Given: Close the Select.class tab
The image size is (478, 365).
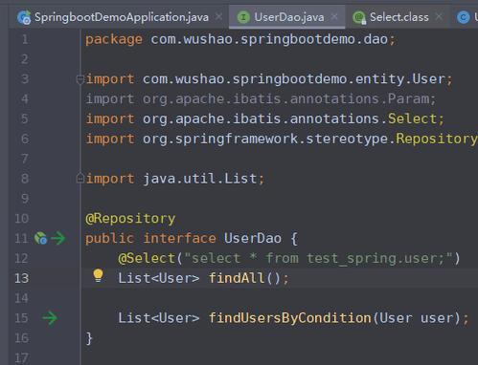Looking at the screenshot, I should (439, 16).
